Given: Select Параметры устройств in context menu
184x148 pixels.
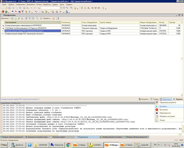Looking at the screenshot, I should pyautogui.click(x=169, y=103).
